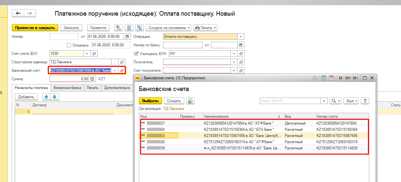Open help with the question mark button

pyautogui.click(x=365, y=101)
